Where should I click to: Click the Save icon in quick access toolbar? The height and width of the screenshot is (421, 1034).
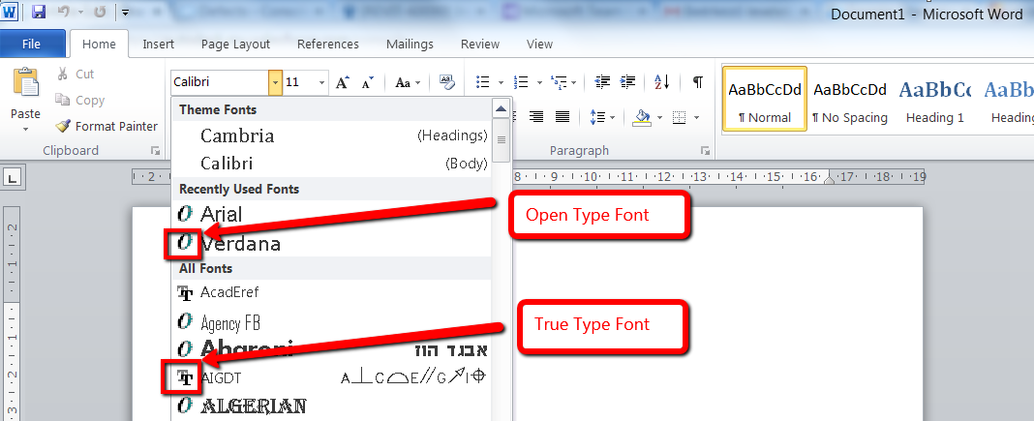[39, 12]
